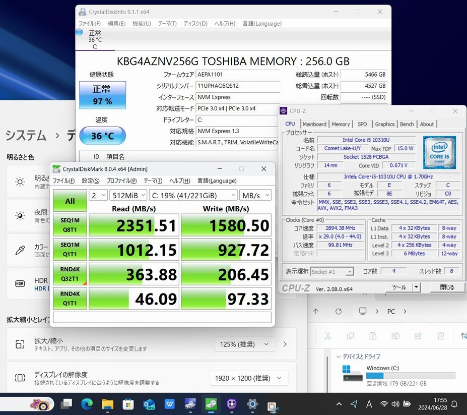Open CrystalDiskMark ファイル(F) menu
467x415 pixels.
pyautogui.click(x=63, y=181)
